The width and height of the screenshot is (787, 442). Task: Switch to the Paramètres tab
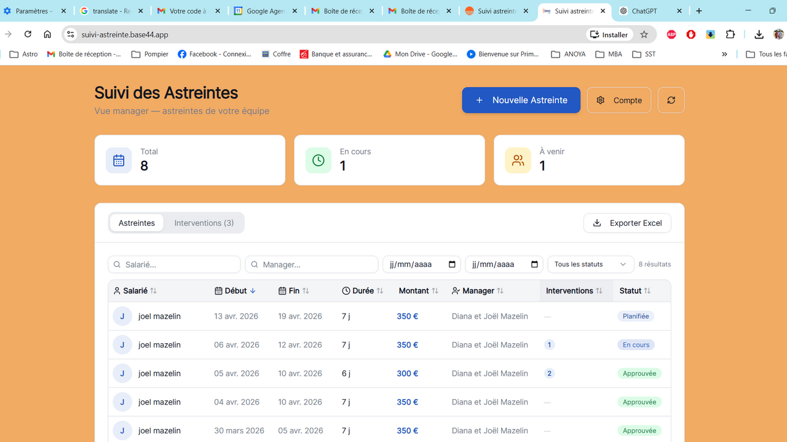click(x=36, y=11)
